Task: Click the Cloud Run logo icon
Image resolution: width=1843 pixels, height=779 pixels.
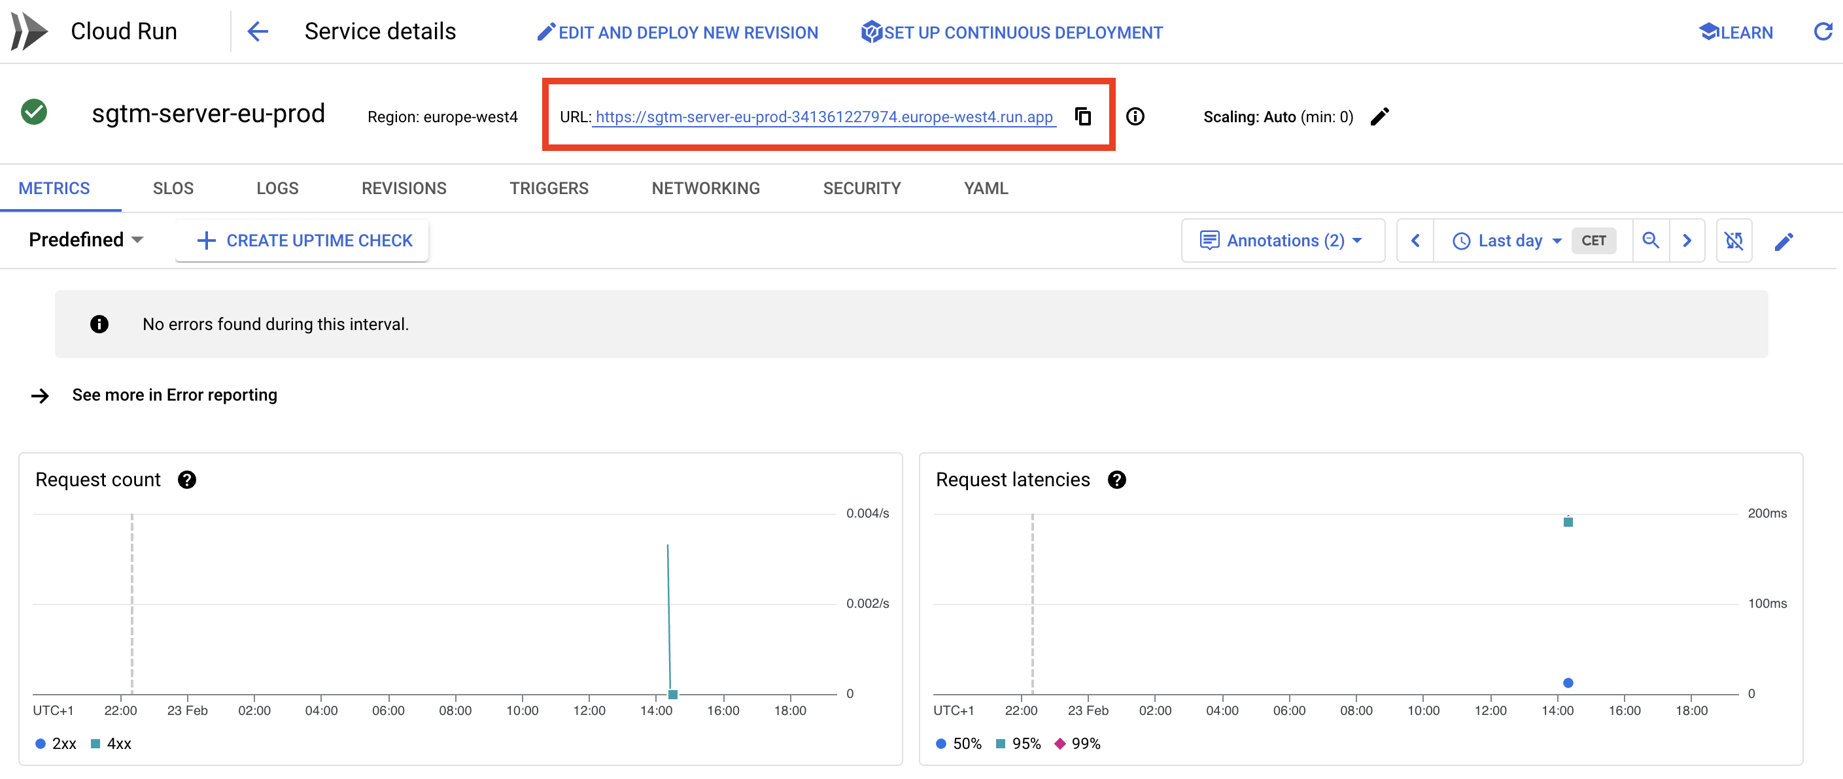Action: [28, 32]
